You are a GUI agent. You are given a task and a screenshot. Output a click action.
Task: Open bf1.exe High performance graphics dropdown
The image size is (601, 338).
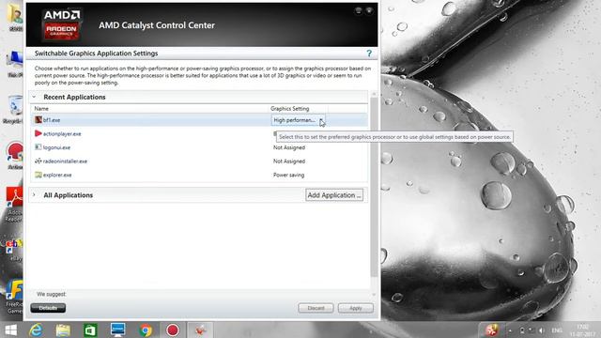298,120
